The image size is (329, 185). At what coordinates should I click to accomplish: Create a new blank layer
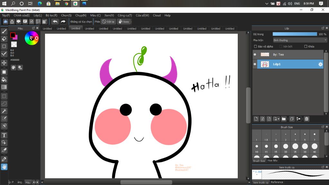(256, 119)
